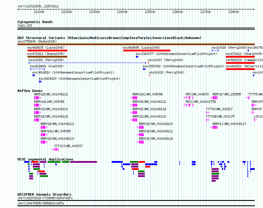Screen dimensions: 263x208
Task: Open the DECIPHER Genomic Disorders track title
Action: tap(44, 195)
